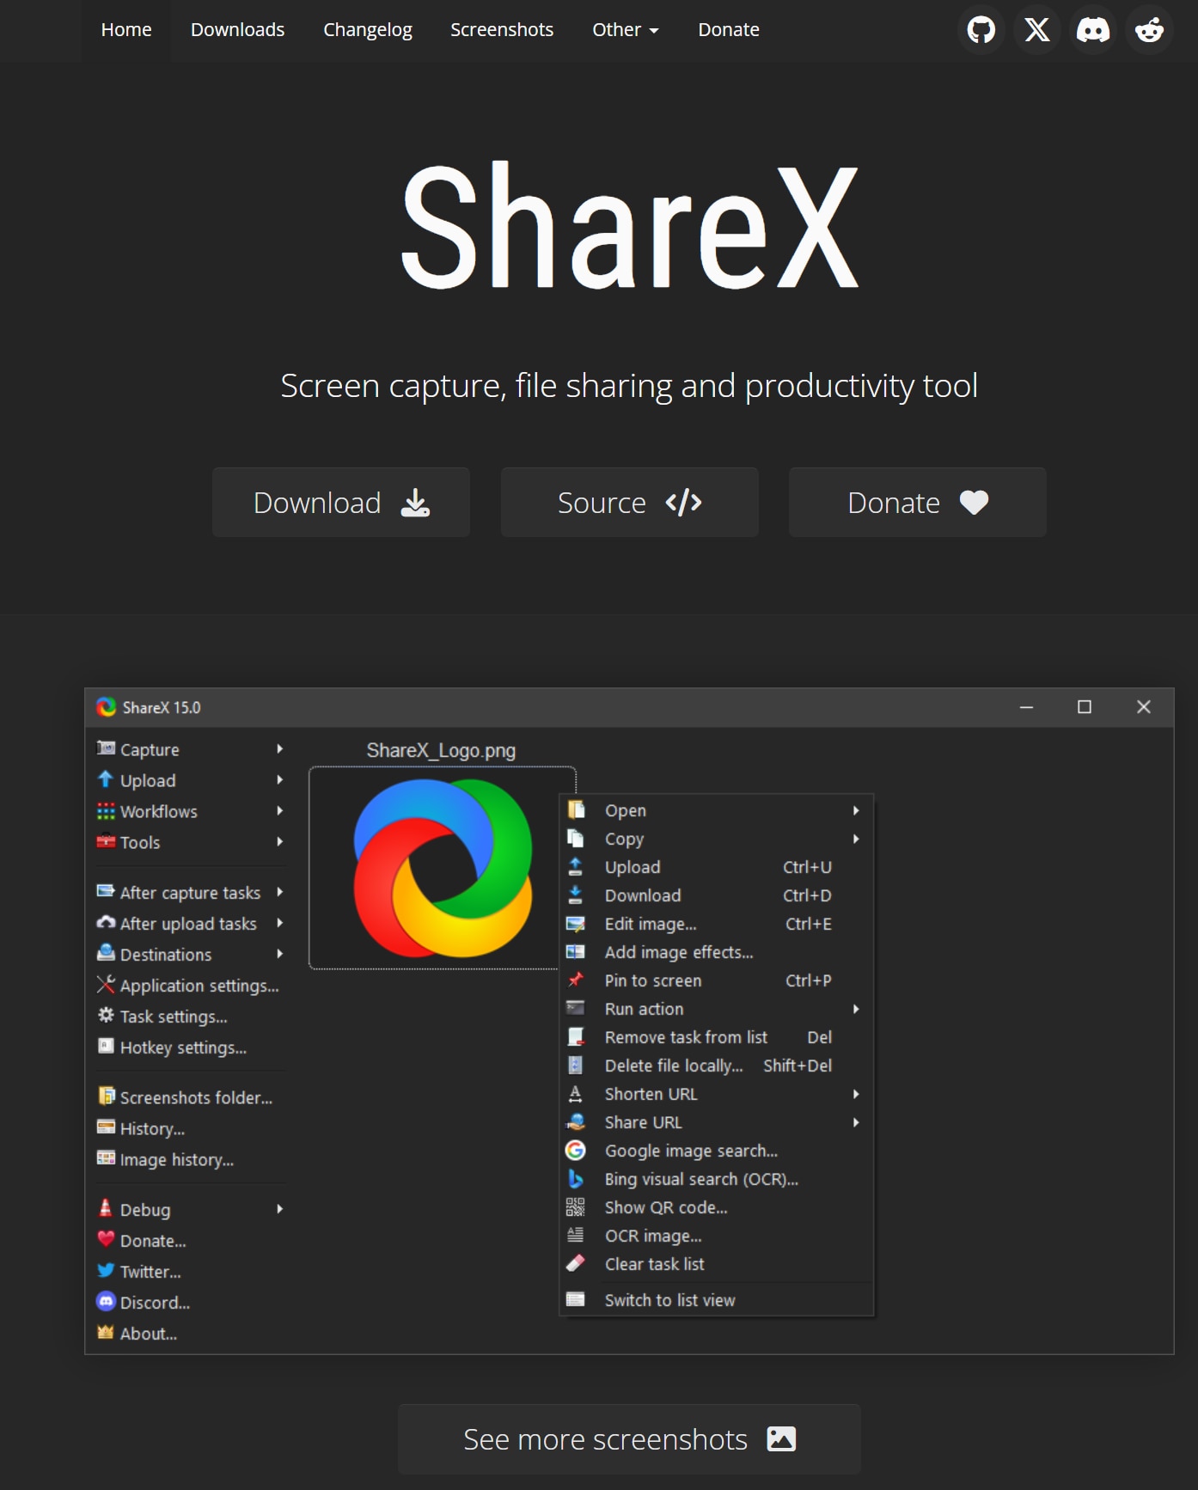Click the Twitter bird icon in sidebar

click(x=106, y=1270)
